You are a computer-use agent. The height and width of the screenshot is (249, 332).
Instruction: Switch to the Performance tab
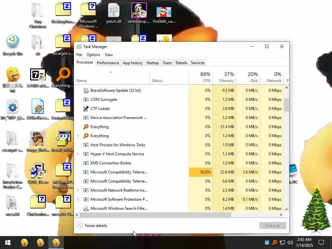click(x=108, y=63)
